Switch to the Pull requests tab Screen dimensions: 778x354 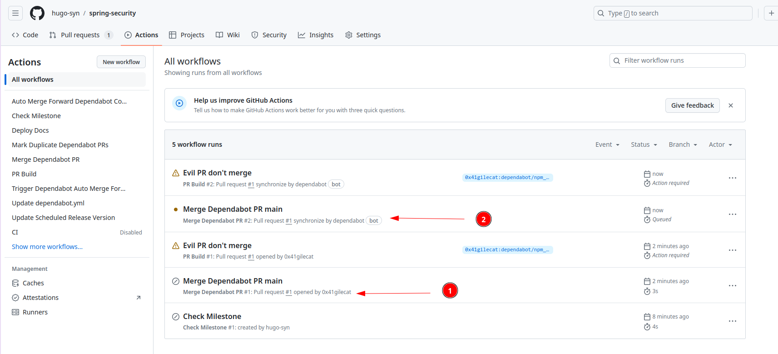tap(81, 35)
